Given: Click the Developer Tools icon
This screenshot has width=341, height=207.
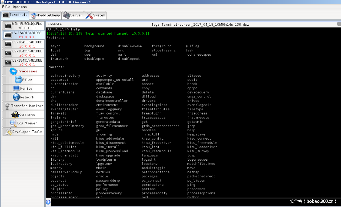Looking at the screenshot, I should tap(8, 132).
